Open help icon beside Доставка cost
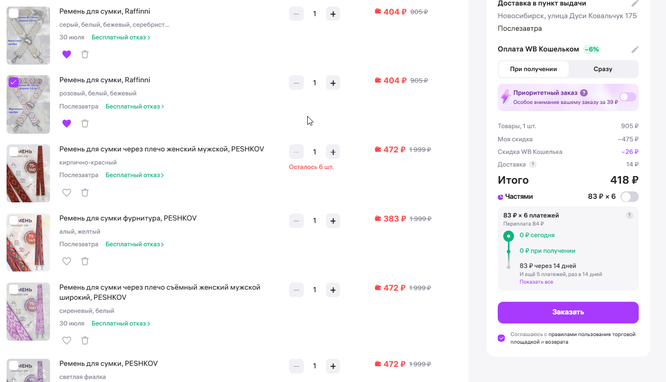 click(x=533, y=165)
